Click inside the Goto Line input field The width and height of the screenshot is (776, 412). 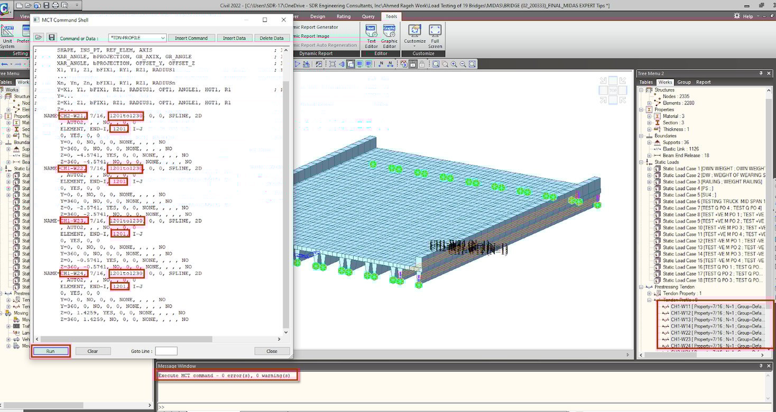pyautogui.click(x=165, y=351)
